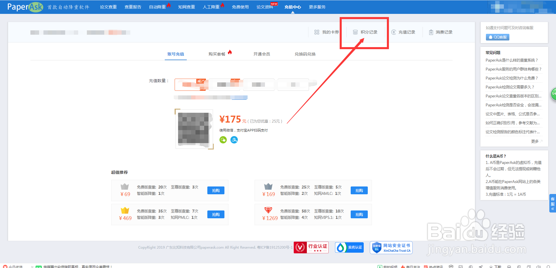
Task: Open 每日关注 in status bar
Action: click(x=411, y=267)
